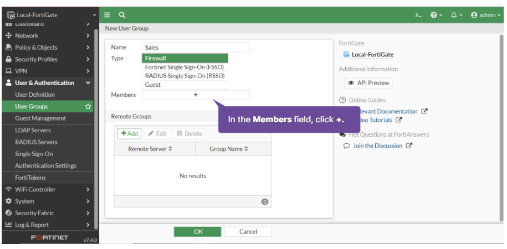
Task: Click OK to save group
Action: pos(198,231)
